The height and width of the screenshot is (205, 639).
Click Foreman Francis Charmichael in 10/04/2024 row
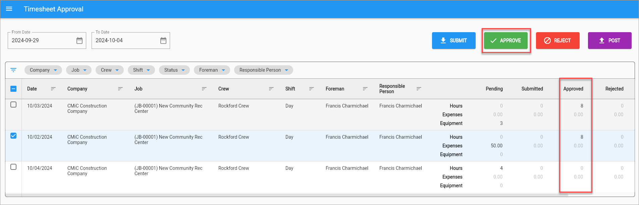coord(347,168)
